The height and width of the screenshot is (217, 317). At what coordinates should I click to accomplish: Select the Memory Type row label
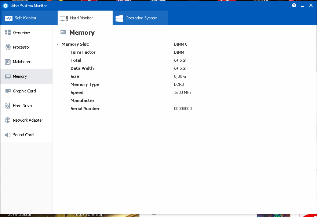coord(85,84)
